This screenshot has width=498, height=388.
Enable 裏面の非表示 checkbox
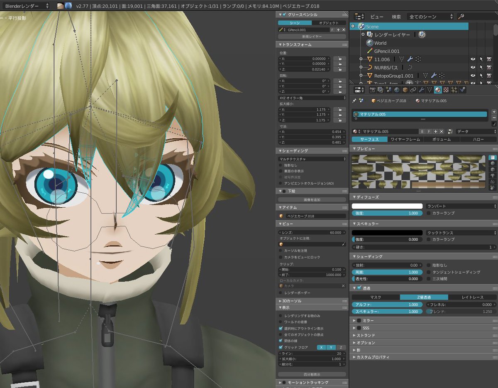point(281,171)
